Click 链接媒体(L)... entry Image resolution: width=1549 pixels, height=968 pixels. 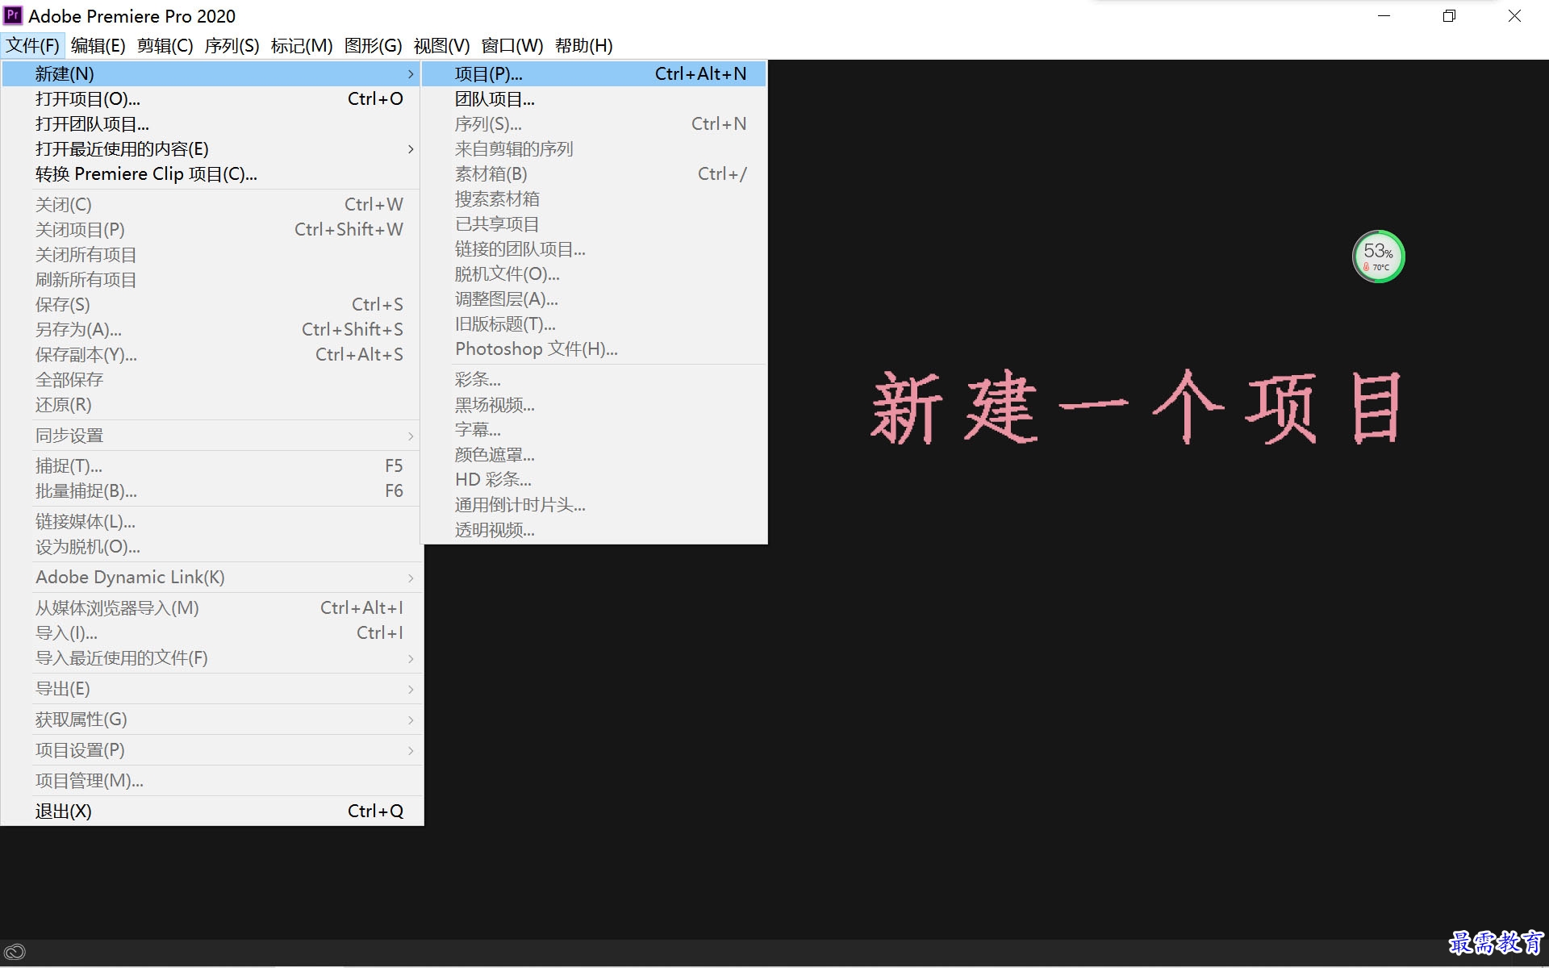pos(211,521)
